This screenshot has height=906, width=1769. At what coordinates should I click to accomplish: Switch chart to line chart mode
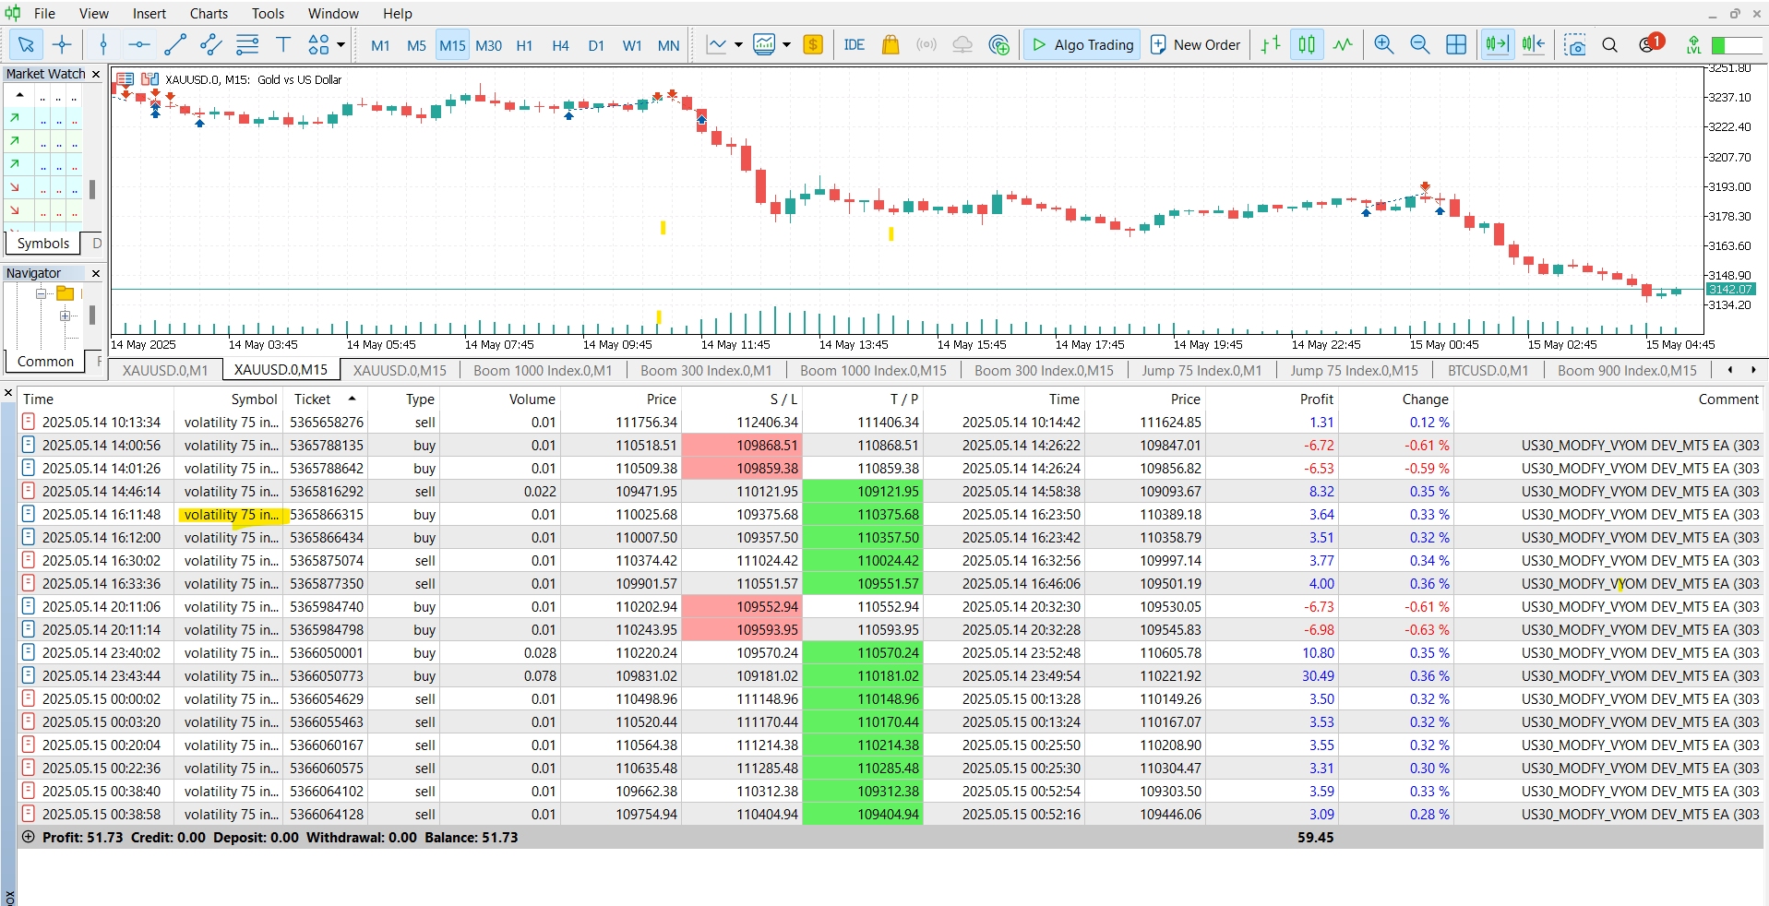[x=1343, y=44]
